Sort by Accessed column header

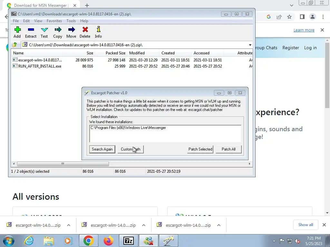coord(208,53)
